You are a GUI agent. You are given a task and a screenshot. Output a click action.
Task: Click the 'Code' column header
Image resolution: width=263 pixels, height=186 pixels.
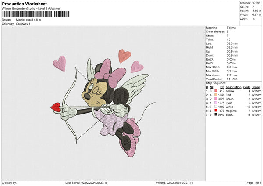point(246,87)
